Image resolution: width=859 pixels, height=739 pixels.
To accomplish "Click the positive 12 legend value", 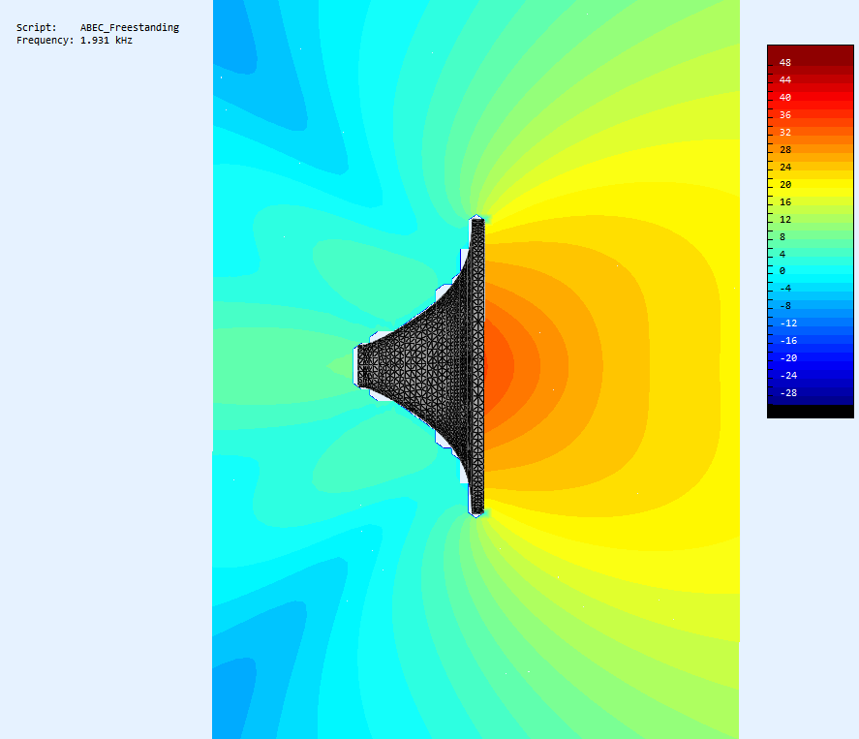I will (x=785, y=220).
